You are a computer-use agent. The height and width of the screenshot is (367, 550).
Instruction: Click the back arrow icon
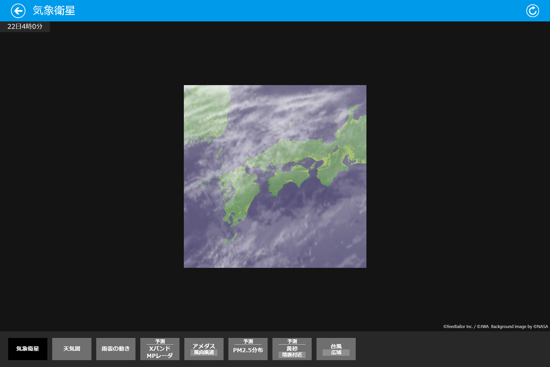[x=18, y=11]
